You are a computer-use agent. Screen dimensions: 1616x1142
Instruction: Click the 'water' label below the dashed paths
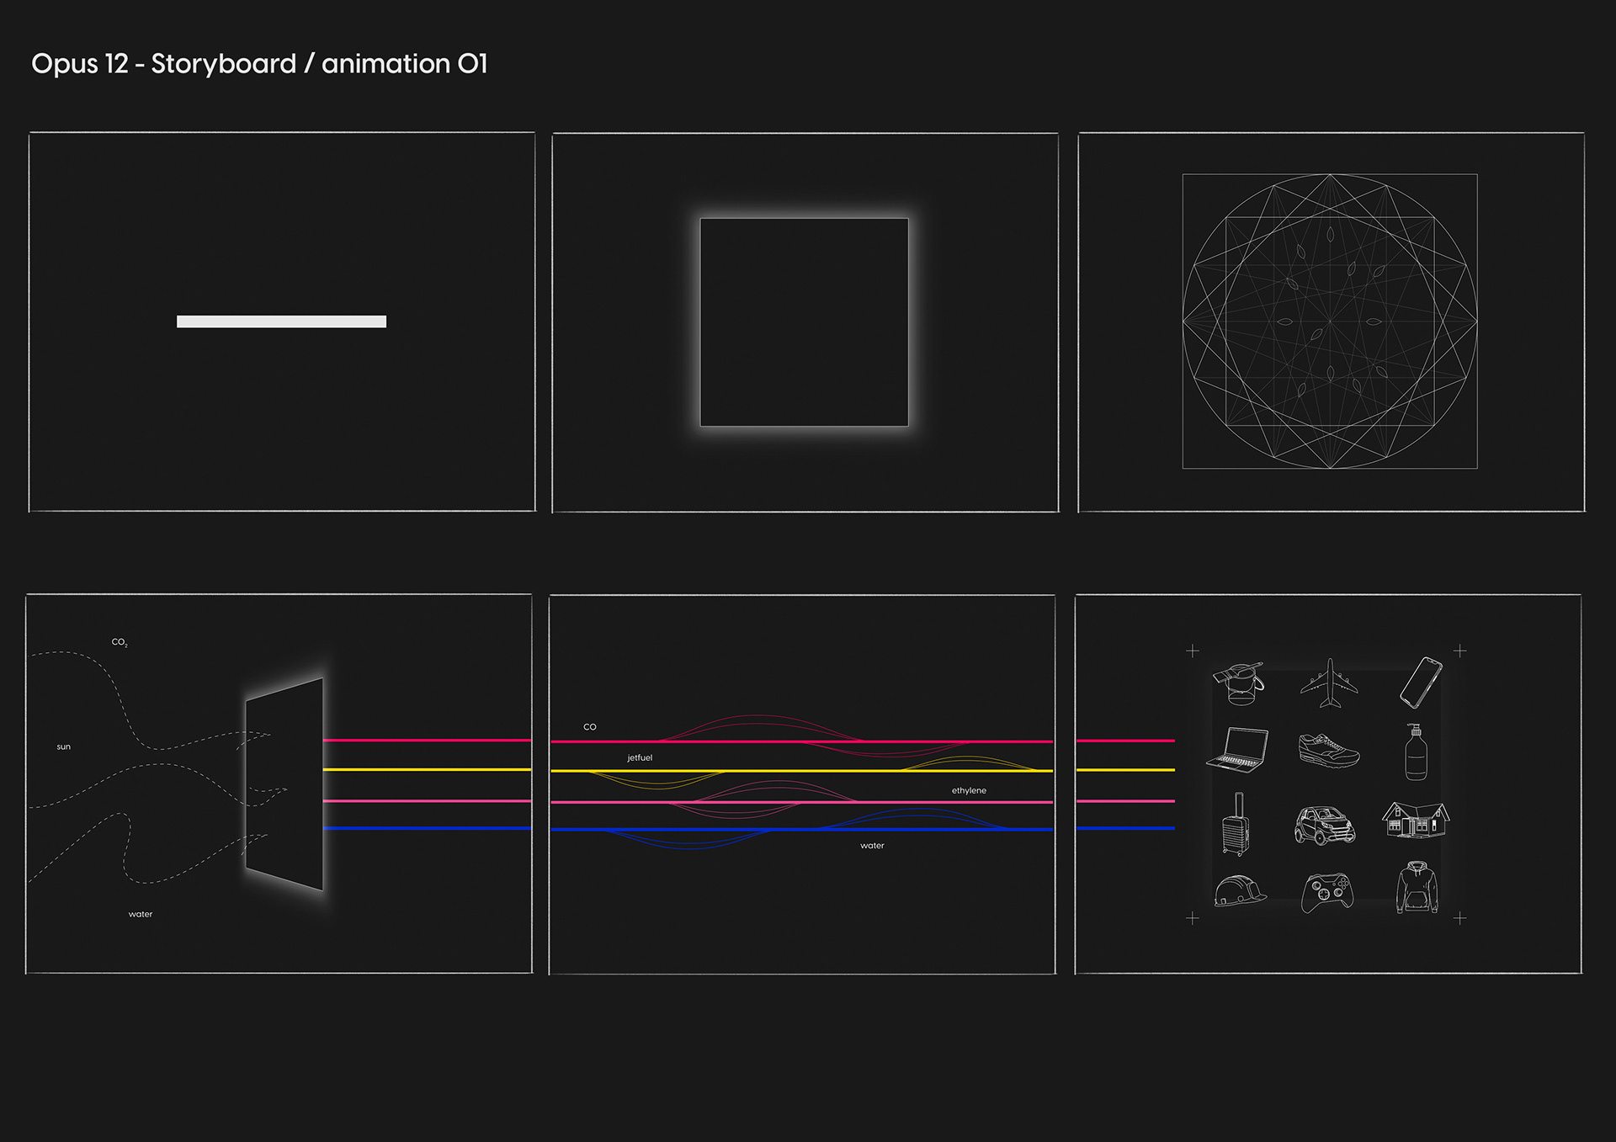(x=141, y=914)
